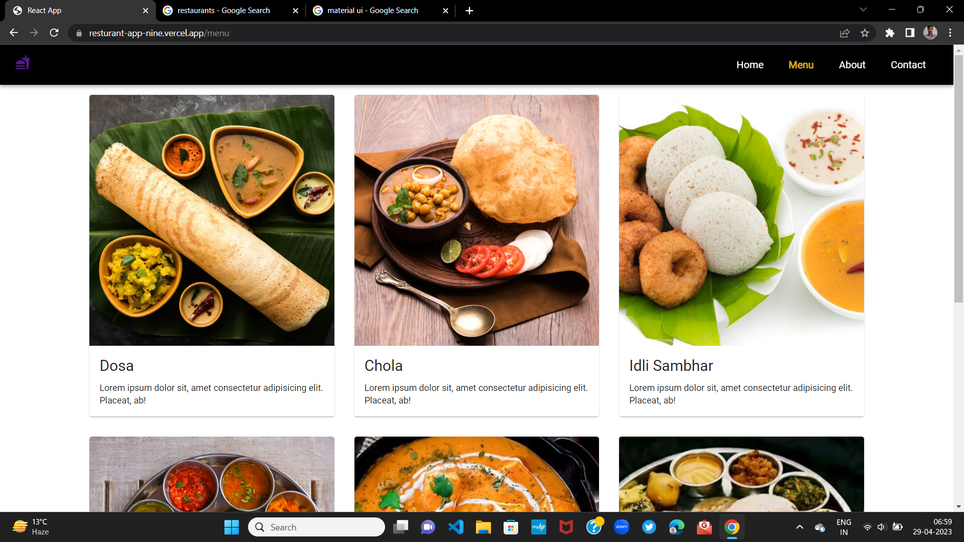
Task: Click the Dosa dish image
Action: [x=211, y=220]
